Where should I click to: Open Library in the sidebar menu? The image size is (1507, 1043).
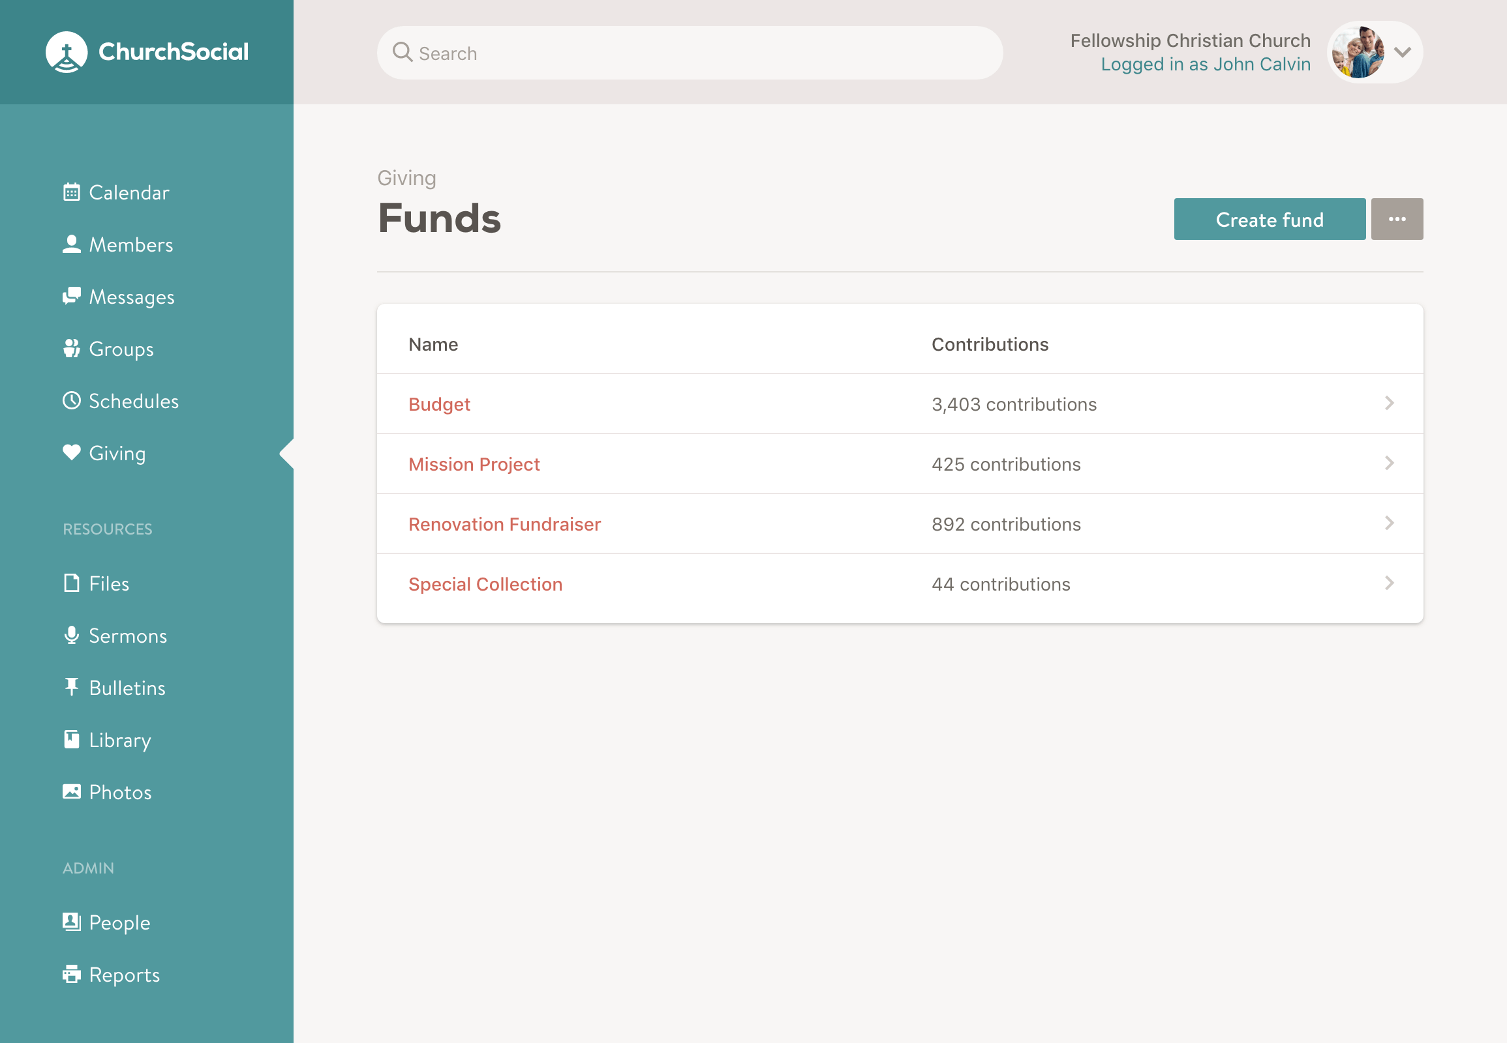pyautogui.click(x=119, y=740)
